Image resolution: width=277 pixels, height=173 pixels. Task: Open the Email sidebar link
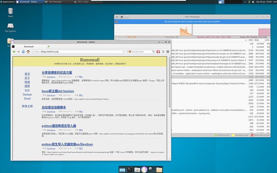(27, 98)
